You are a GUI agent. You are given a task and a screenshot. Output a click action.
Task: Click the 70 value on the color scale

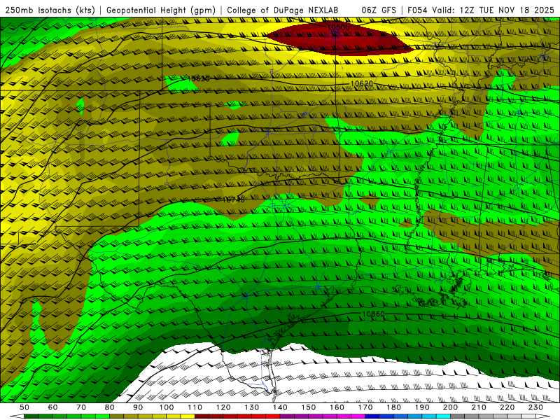[81, 407]
